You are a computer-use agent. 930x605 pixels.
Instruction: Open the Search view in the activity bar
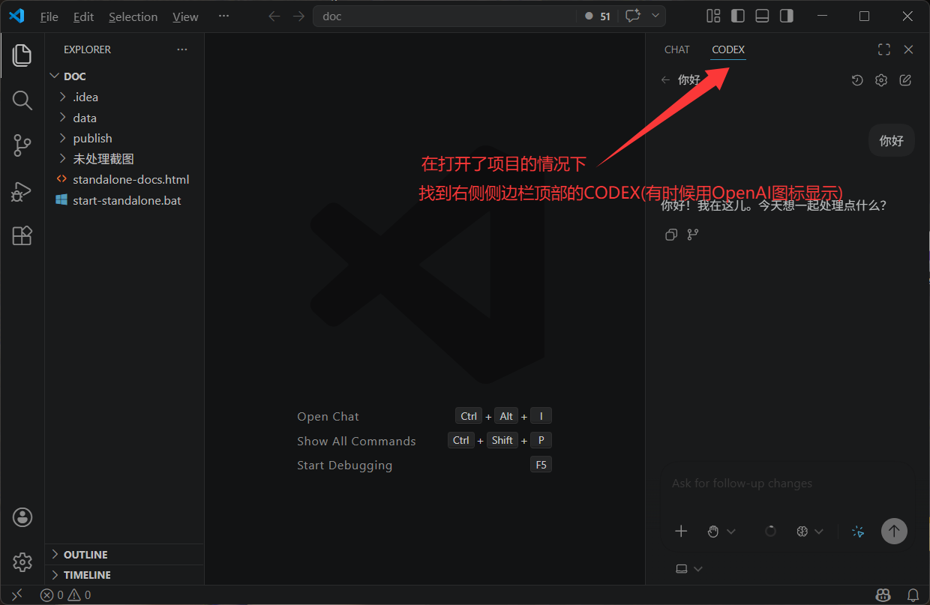22,100
